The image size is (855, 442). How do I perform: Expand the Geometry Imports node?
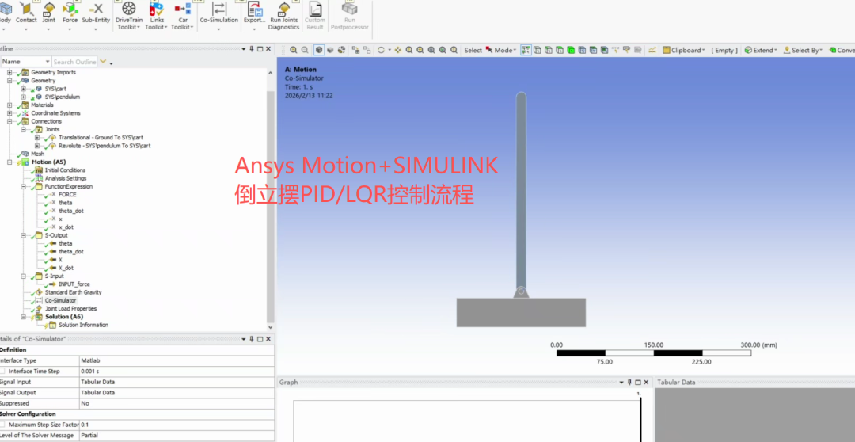click(x=9, y=73)
